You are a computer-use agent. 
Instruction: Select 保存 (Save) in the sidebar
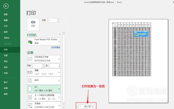6,32
